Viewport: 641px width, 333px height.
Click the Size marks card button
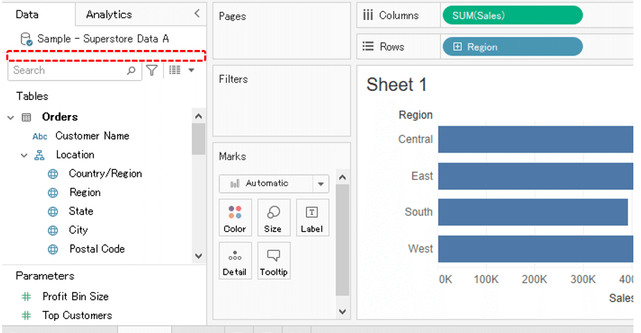(x=273, y=218)
